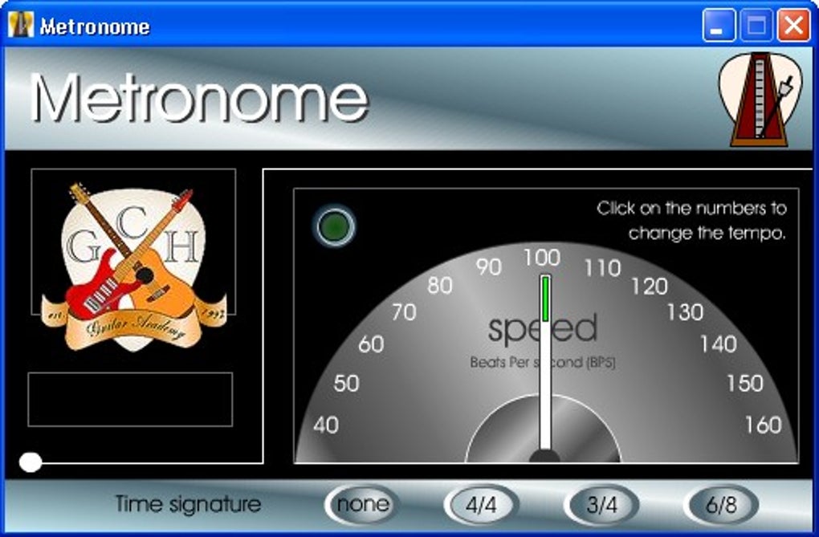The image size is (819, 537).
Task: Click the speed dial needle
Action: (545, 363)
